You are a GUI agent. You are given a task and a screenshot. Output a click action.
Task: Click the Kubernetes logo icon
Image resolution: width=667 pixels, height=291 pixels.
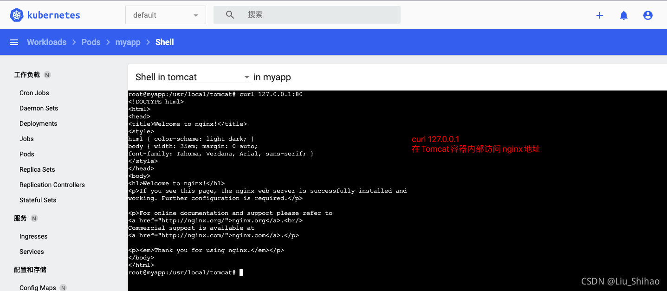[x=17, y=15]
